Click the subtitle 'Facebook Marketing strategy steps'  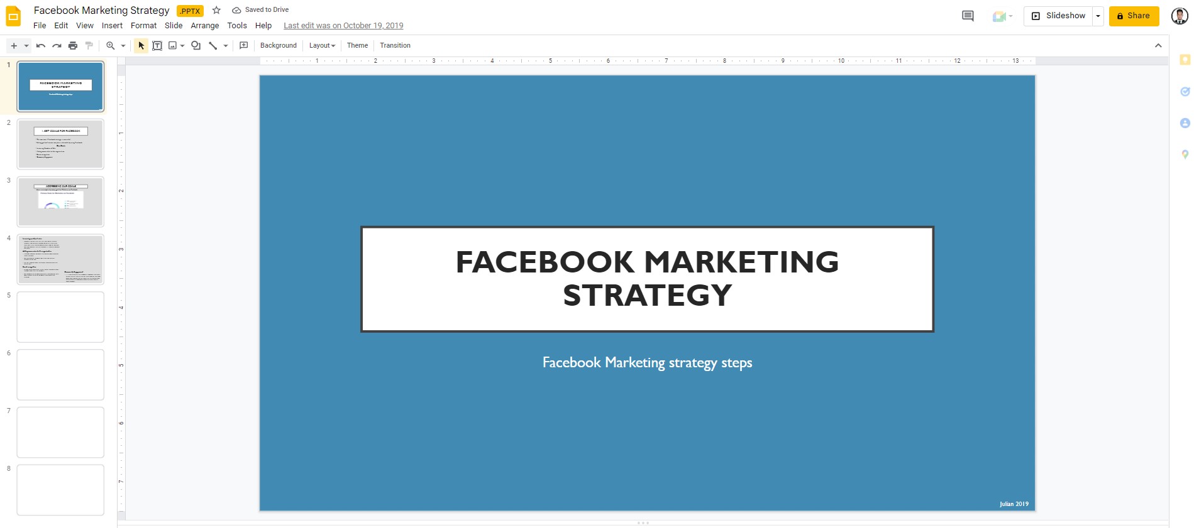(647, 363)
